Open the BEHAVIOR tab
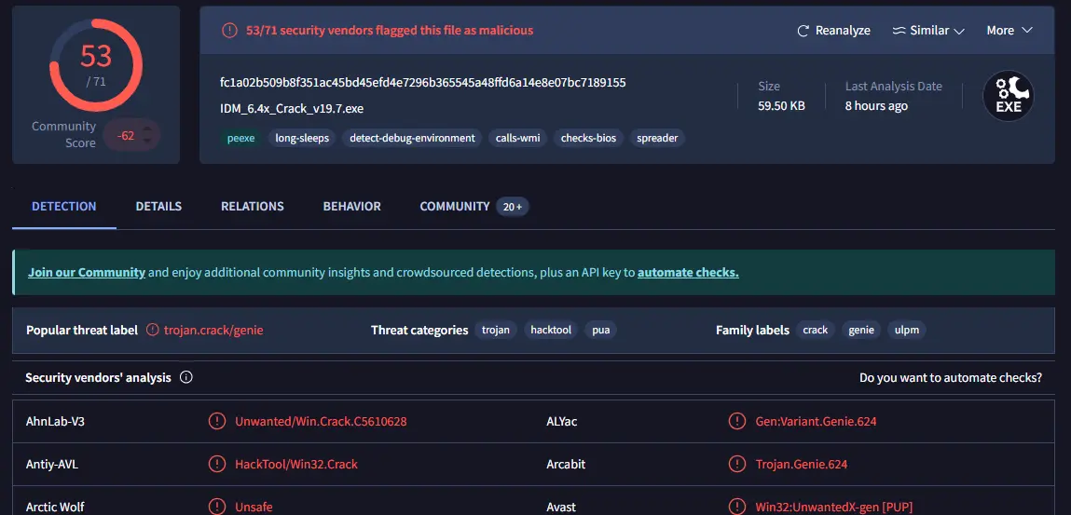This screenshot has height=515, width=1071. click(x=351, y=206)
